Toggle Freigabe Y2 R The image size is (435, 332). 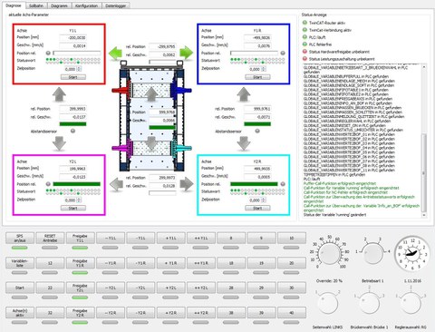pyautogui.click(x=80, y=313)
